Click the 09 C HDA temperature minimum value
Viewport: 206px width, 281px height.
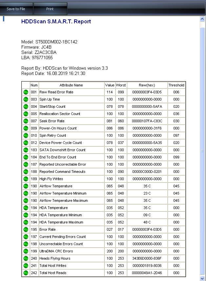click(x=147, y=215)
